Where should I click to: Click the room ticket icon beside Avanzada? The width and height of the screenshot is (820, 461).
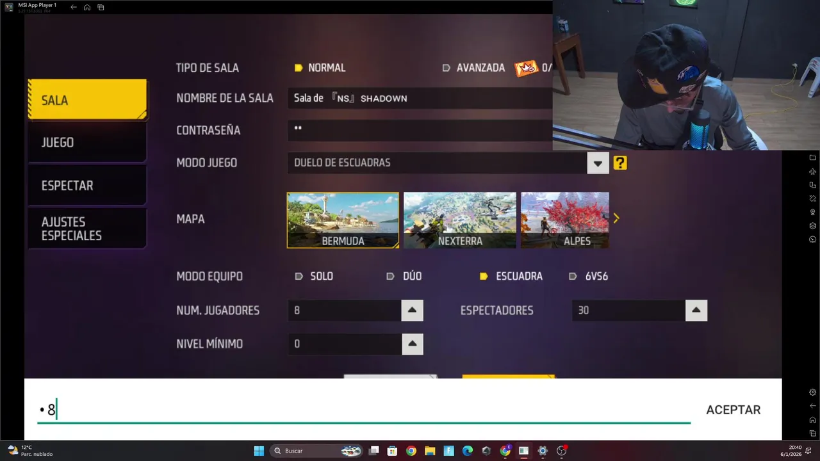[526, 68]
